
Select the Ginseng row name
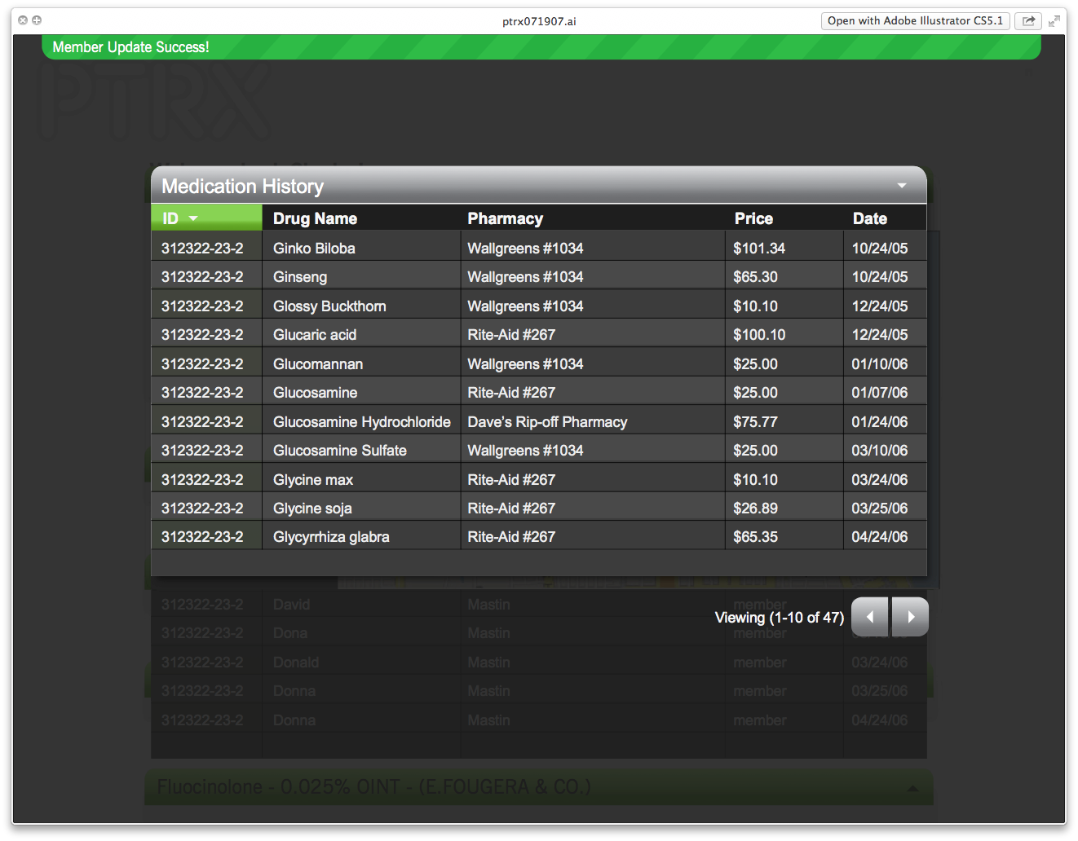[300, 277]
